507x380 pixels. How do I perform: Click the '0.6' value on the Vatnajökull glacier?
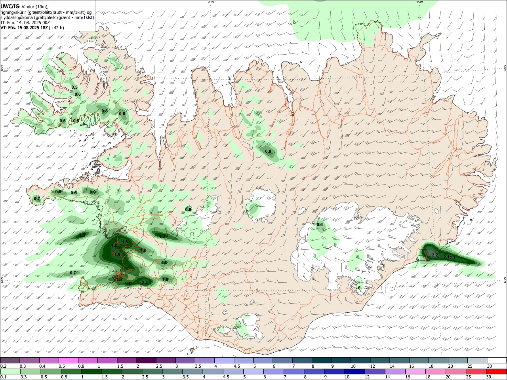click(x=320, y=225)
